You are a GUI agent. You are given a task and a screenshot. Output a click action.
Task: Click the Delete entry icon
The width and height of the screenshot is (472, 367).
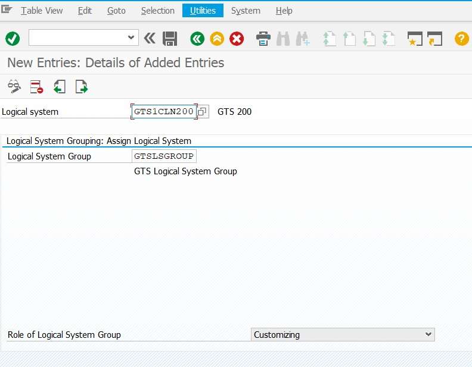[36, 87]
